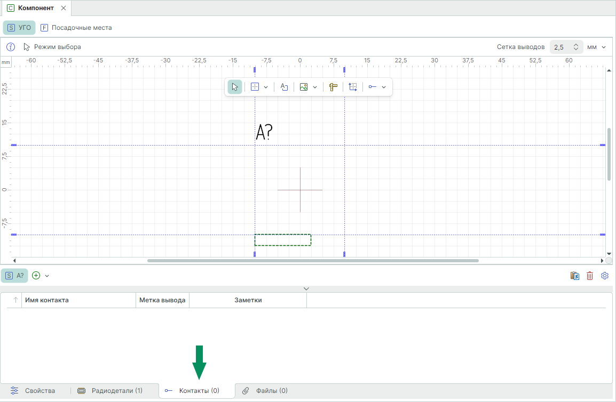The image size is (616, 402).
Task: Click the selection frame origin tool
Action: (353, 87)
